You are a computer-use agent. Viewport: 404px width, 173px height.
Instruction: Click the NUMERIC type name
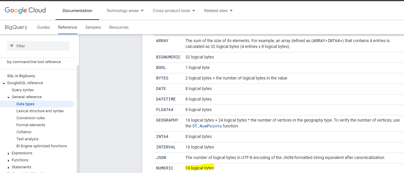165,168
